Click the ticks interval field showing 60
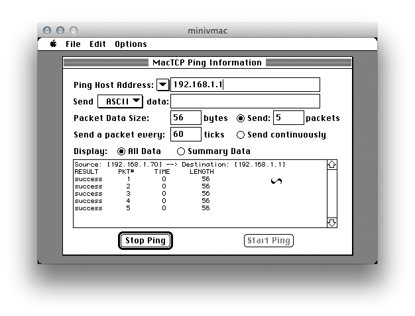Screen dimensions: 415x316 (x=186, y=134)
